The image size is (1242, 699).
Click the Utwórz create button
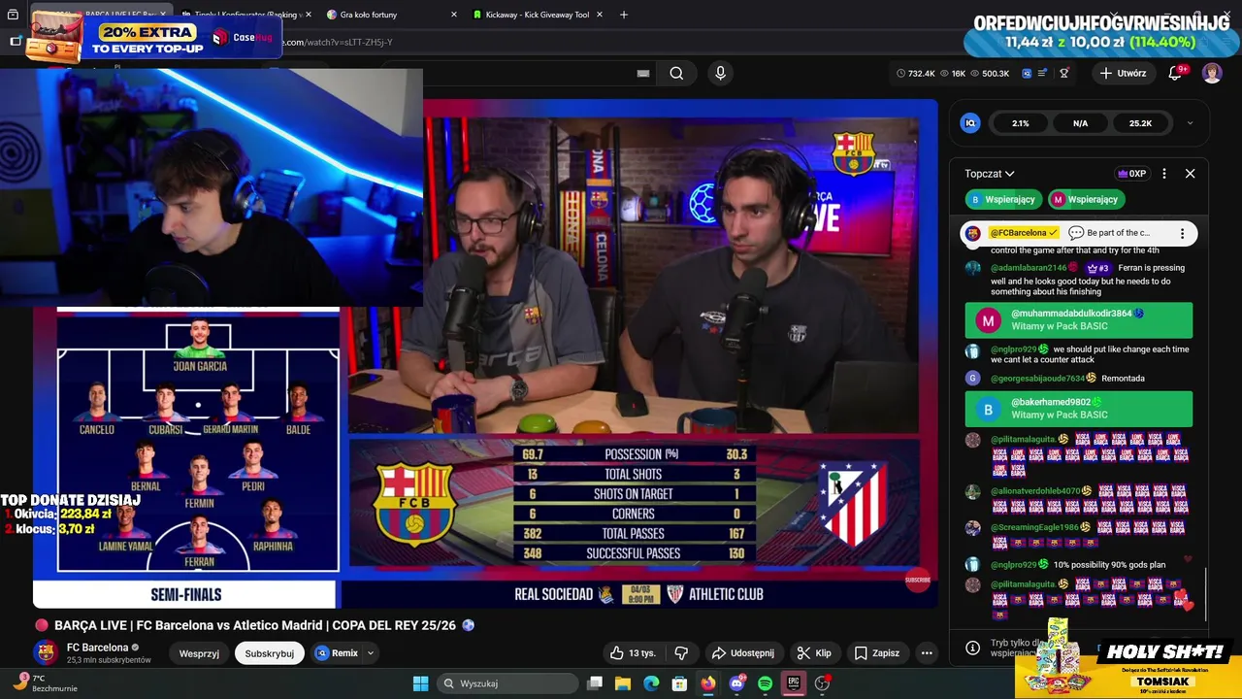[1123, 73]
